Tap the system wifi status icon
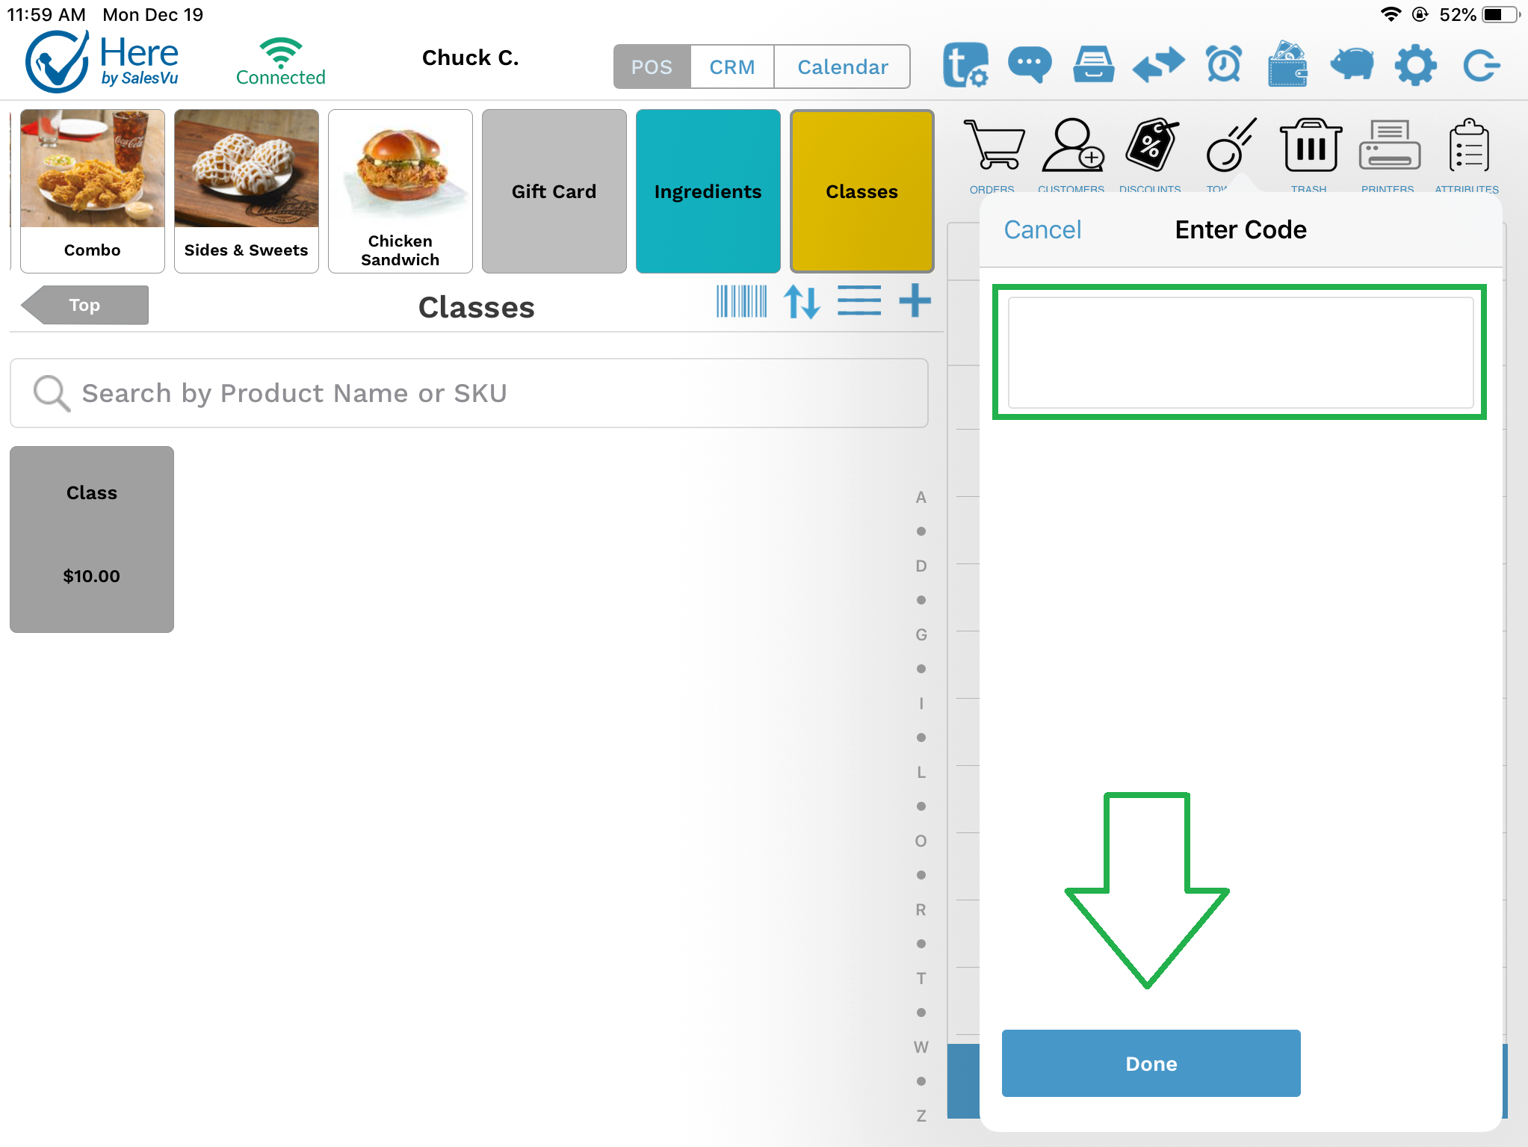 [1391, 15]
